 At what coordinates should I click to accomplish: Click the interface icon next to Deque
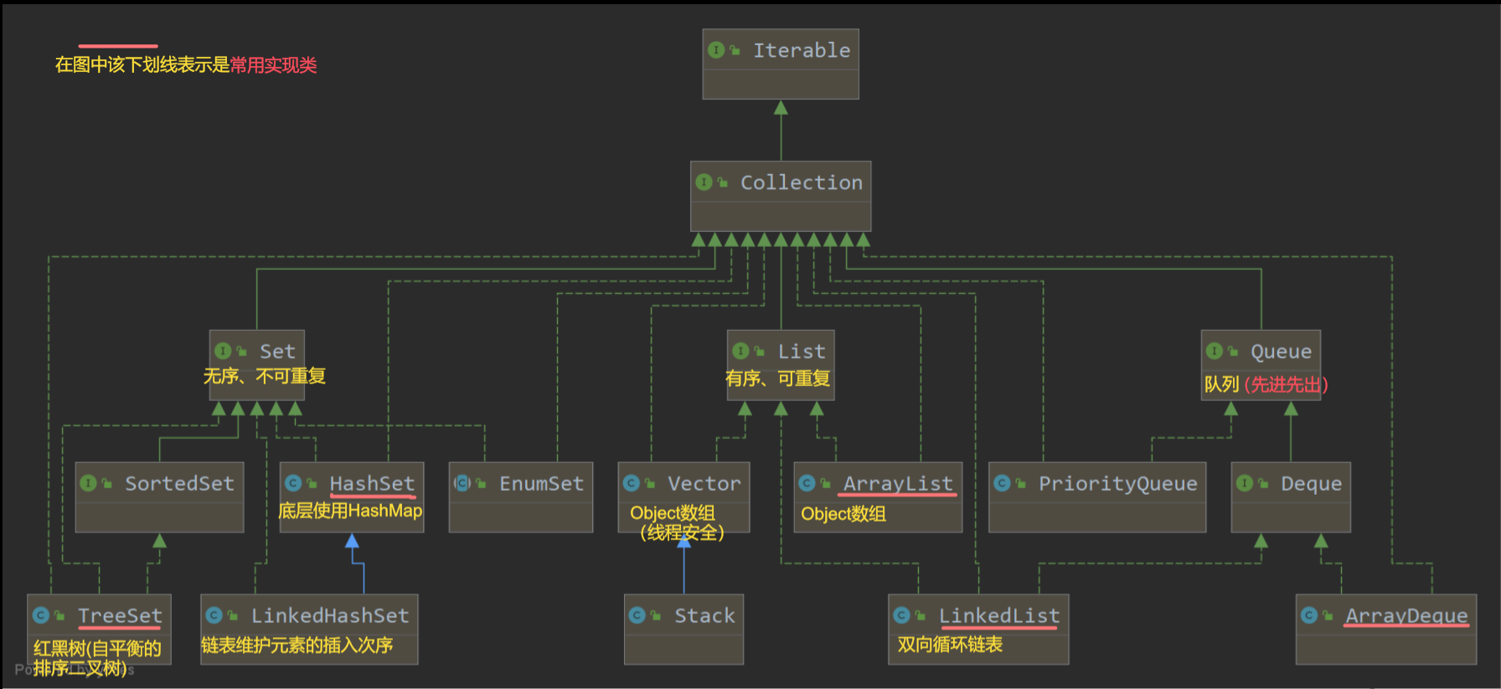point(1244,483)
